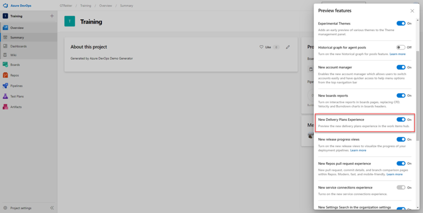Toggle New account manager switch

pos(401,67)
